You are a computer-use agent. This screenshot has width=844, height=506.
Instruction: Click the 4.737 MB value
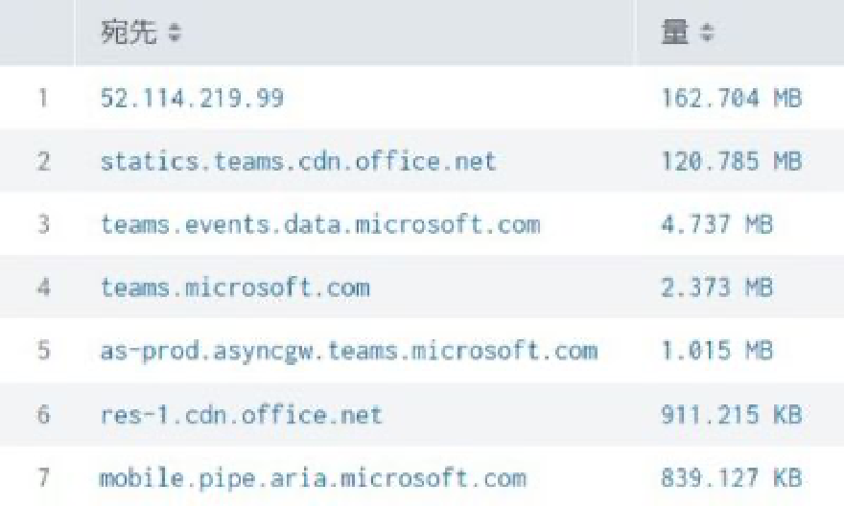pos(716,224)
